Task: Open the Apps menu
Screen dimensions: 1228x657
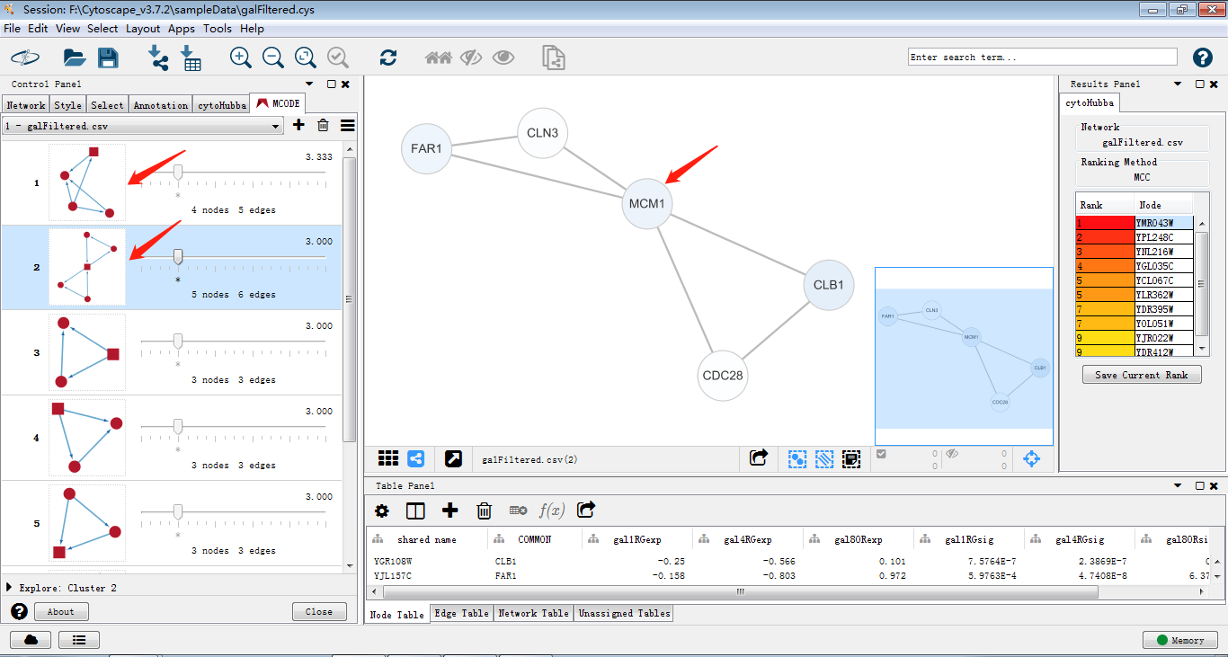Action: tap(182, 28)
